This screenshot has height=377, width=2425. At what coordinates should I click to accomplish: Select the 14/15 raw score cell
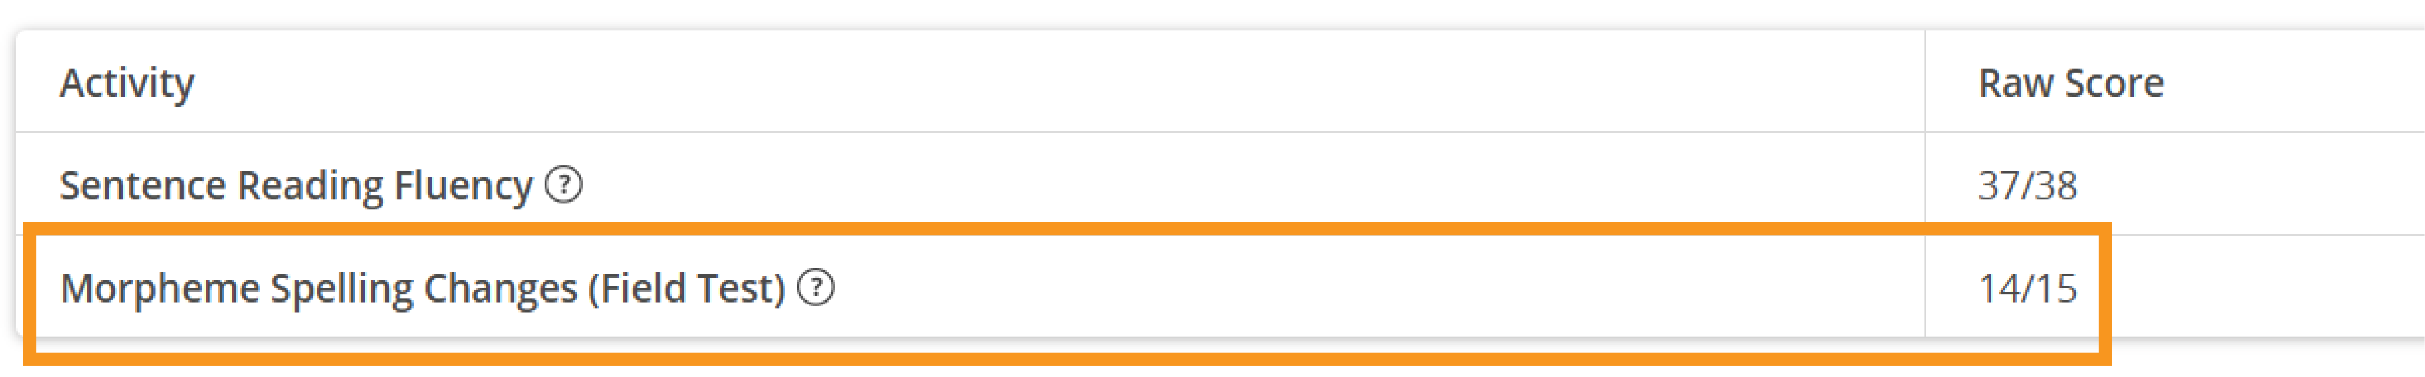(2027, 288)
